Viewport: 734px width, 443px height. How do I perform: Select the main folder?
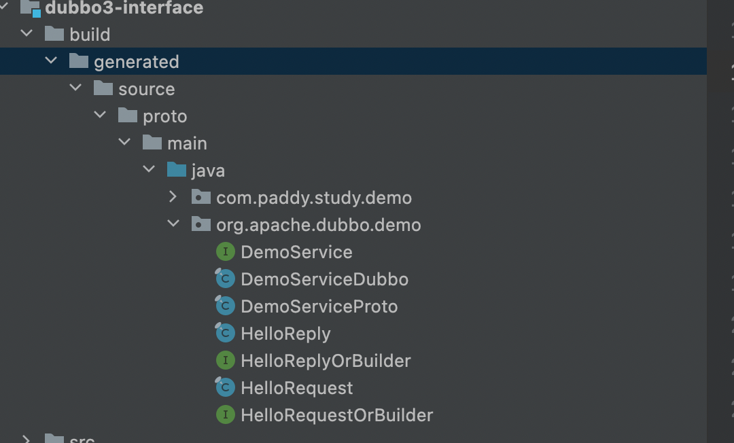(188, 143)
